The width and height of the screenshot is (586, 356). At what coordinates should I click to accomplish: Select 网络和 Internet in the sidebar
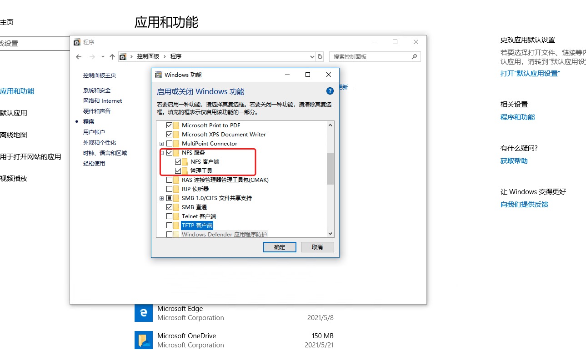coord(103,101)
